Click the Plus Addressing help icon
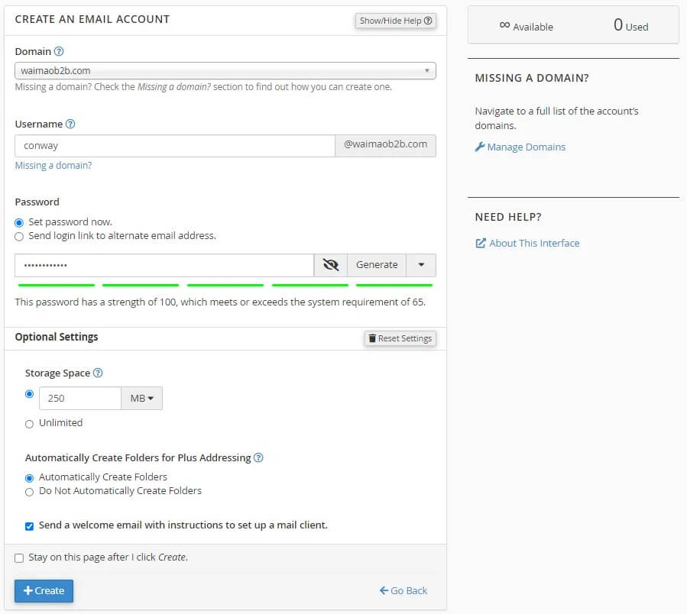The height and width of the screenshot is (614, 687). (258, 458)
